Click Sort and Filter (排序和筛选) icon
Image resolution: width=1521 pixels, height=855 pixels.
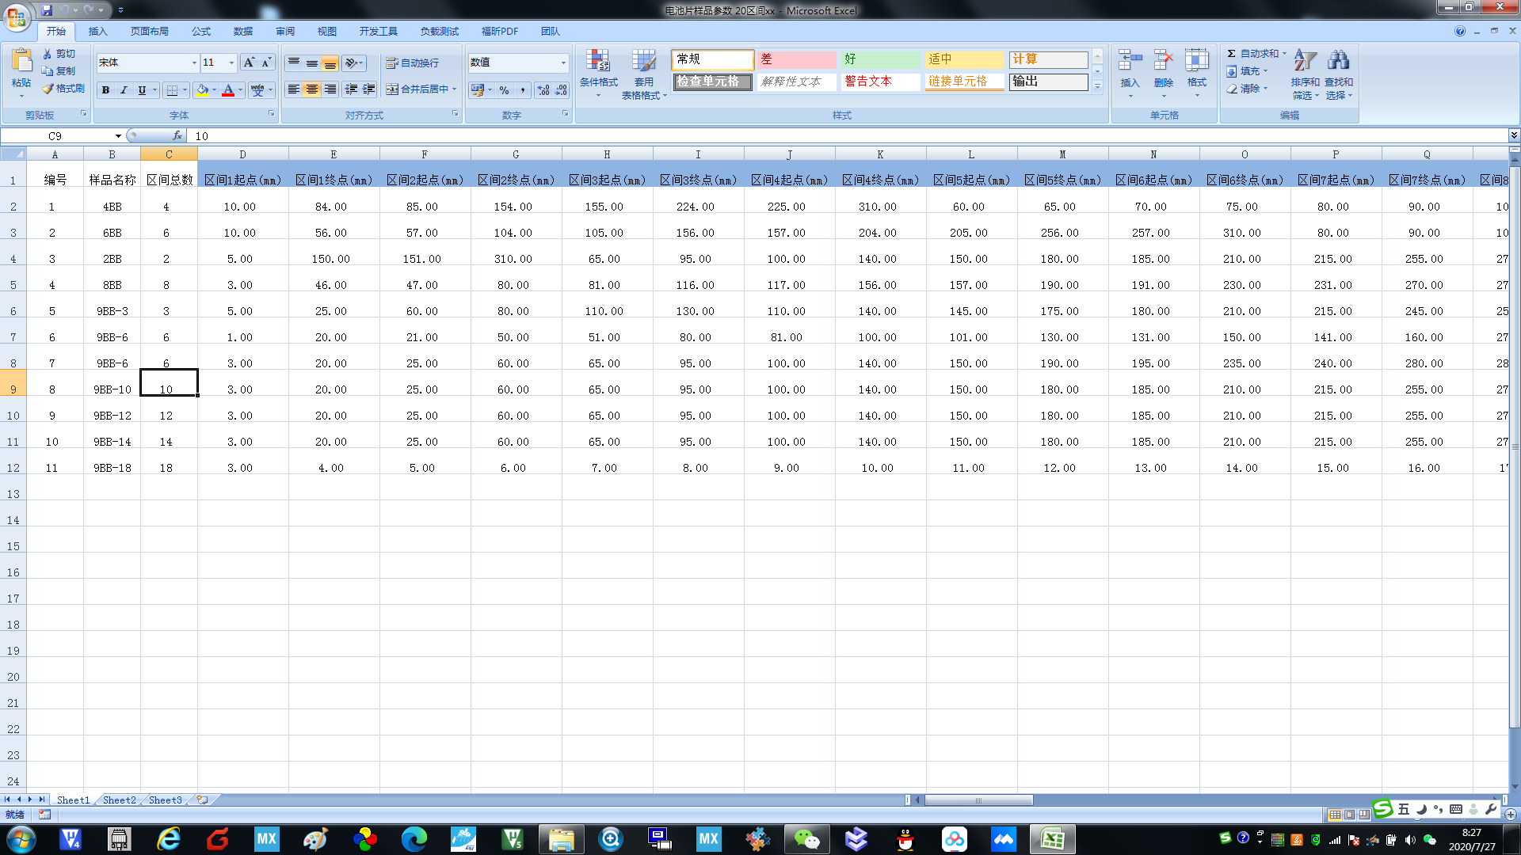tap(1305, 61)
